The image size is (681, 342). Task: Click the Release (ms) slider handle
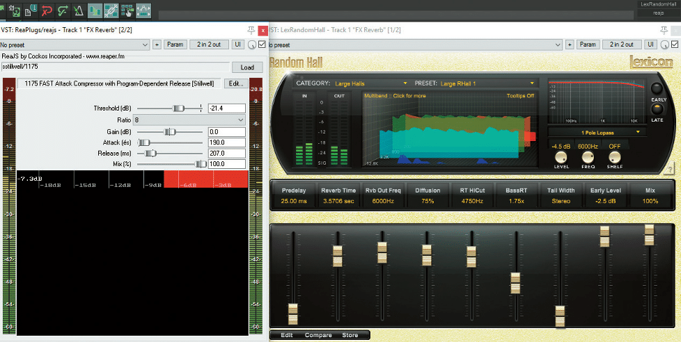[150, 154]
